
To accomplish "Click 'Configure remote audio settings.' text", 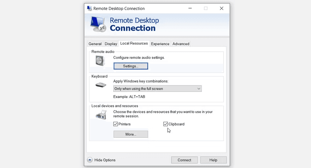I will (x=139, y=58).
